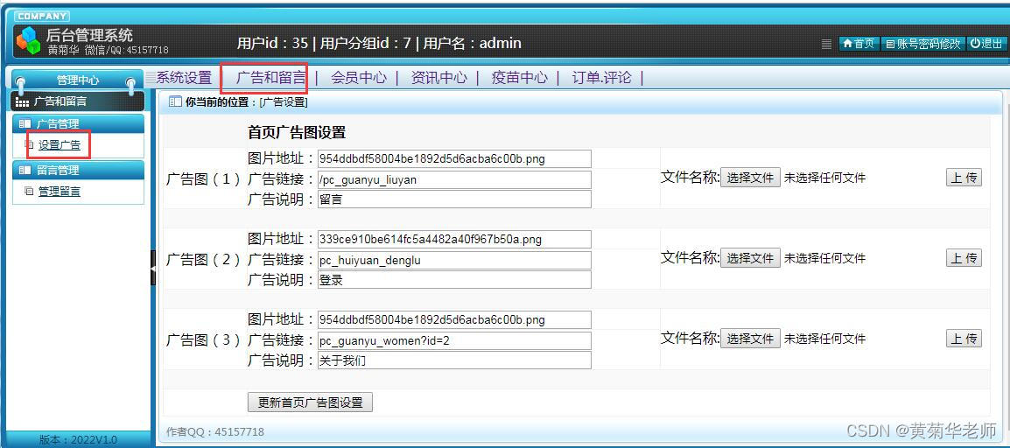Viewport: 1010px width, 448px height.
Task: Collapse the 广告管理 sidebar group
Action: (x=78, y=123)
